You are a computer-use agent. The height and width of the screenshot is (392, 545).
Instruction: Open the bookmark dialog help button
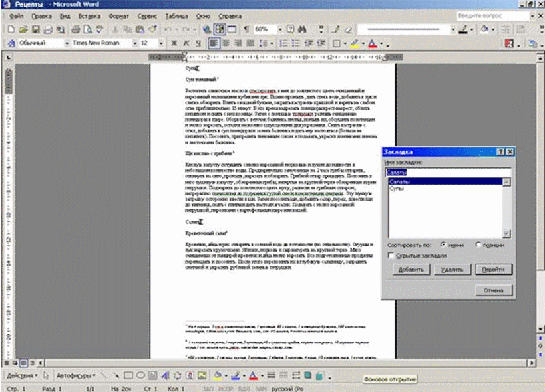[500, 152]
